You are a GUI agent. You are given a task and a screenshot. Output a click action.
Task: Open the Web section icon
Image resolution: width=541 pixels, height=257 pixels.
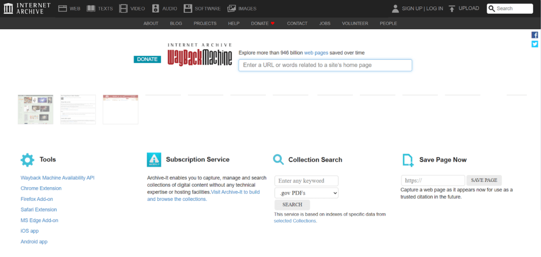point(62,8)
